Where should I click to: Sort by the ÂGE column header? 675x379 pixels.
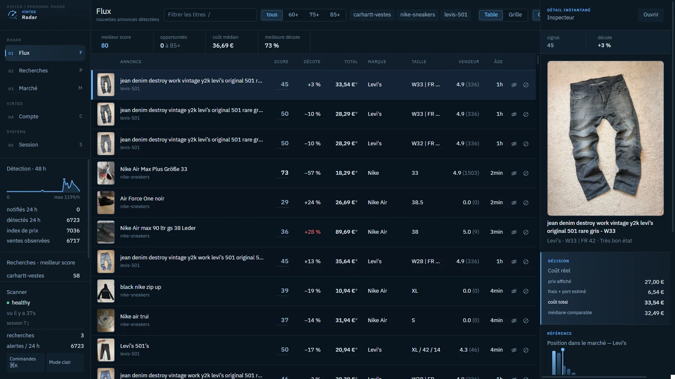499,62
